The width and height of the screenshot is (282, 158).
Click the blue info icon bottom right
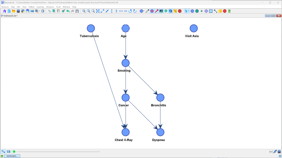point(280,156)
